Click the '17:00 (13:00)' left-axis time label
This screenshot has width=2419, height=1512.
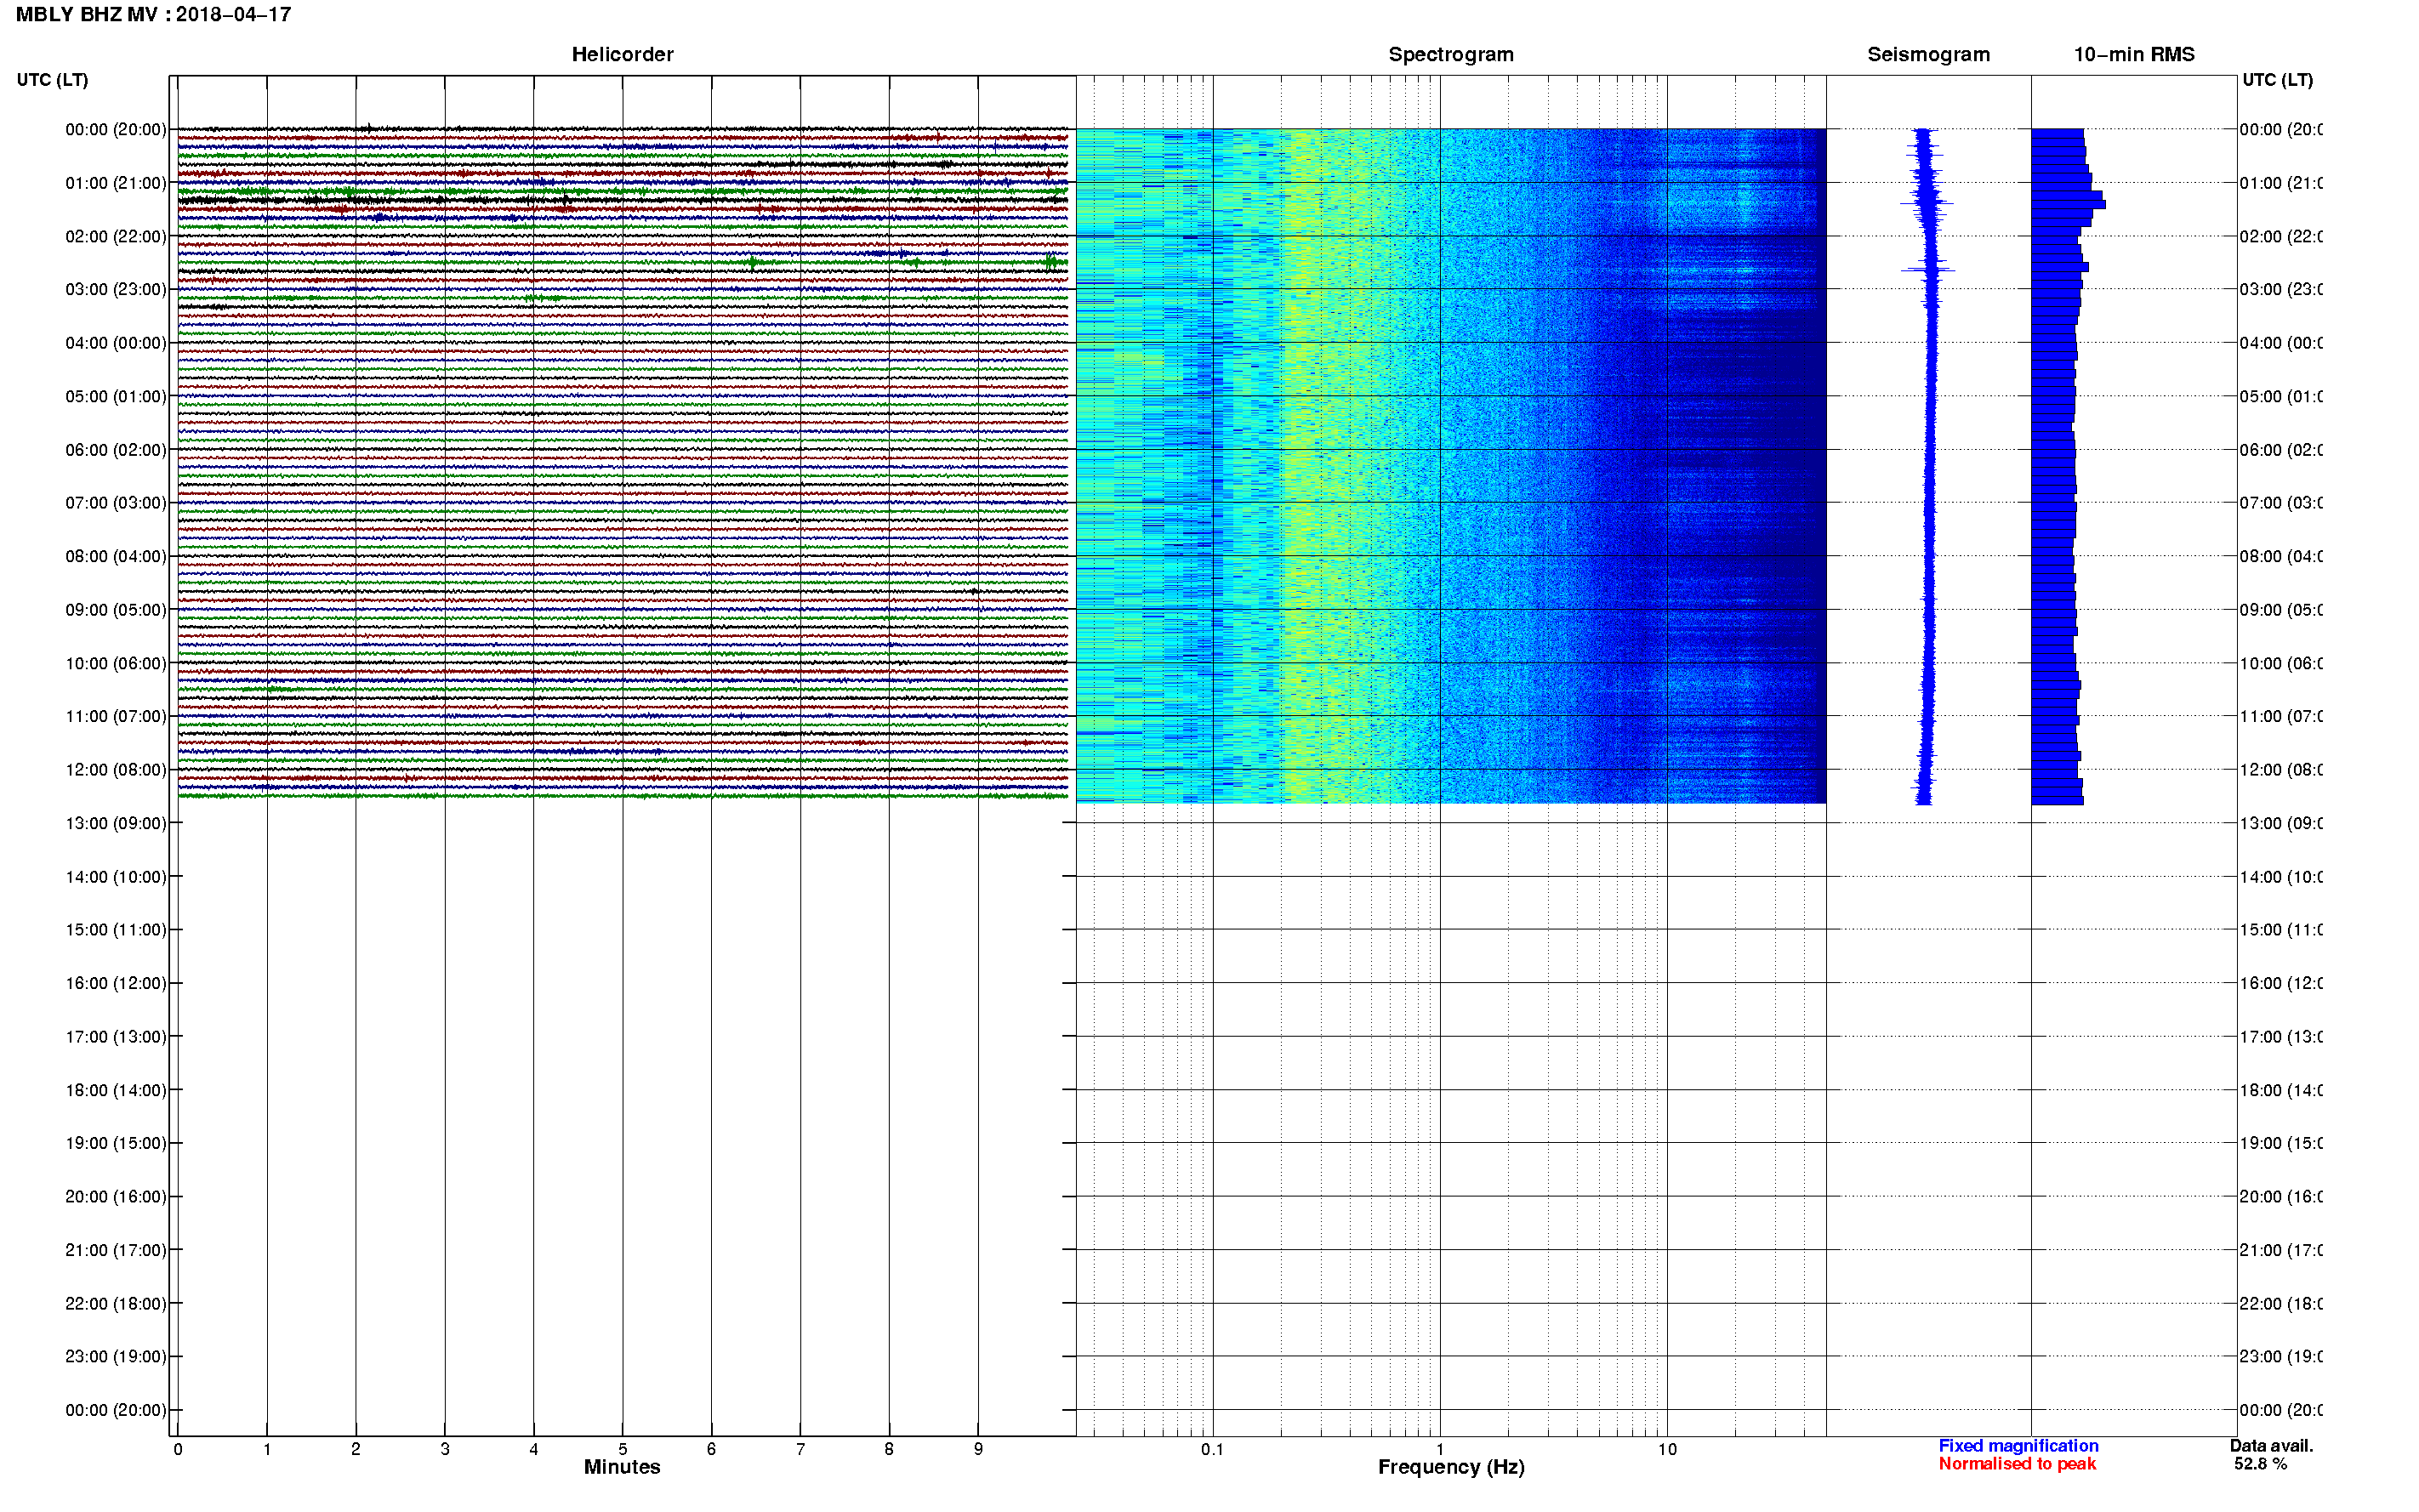coord(116,1037)
